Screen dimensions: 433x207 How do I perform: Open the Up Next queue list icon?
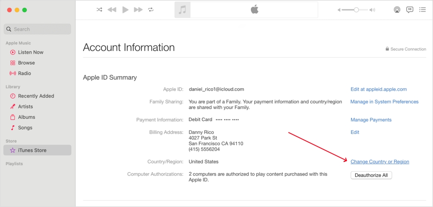pyautogui.click(x=422, y=9)
